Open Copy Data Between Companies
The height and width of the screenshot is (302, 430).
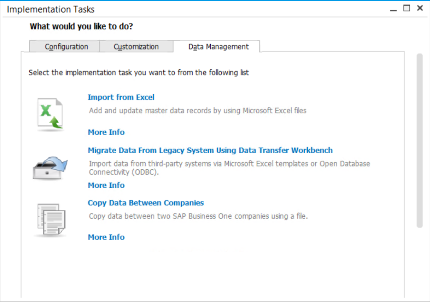145,203
